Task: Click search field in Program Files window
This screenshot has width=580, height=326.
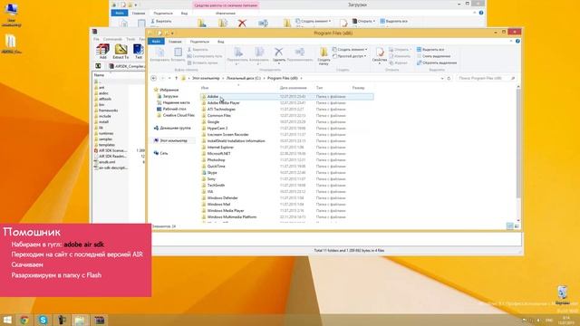Action: tap(486, 79)
